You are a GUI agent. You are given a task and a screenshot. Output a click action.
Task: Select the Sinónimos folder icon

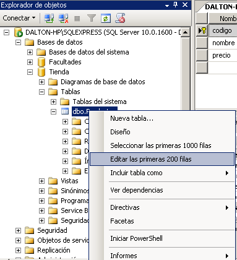tap(53, 191)
